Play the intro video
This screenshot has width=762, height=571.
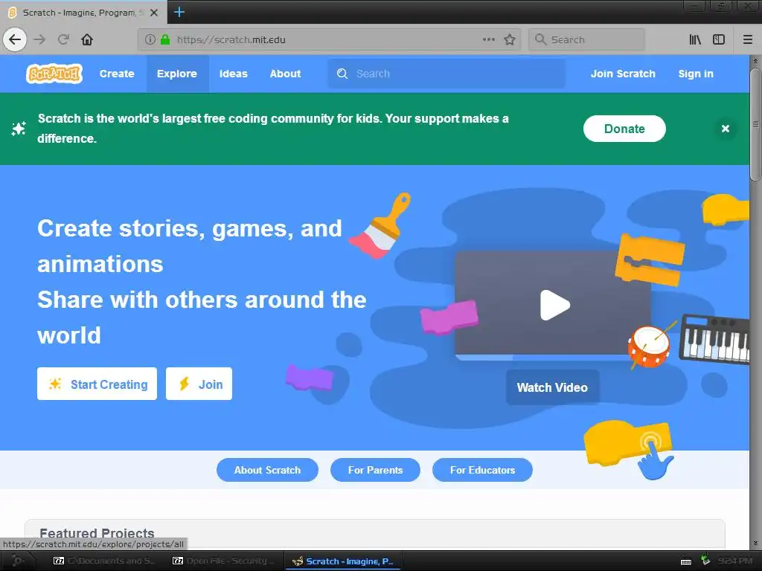(554, 306)
